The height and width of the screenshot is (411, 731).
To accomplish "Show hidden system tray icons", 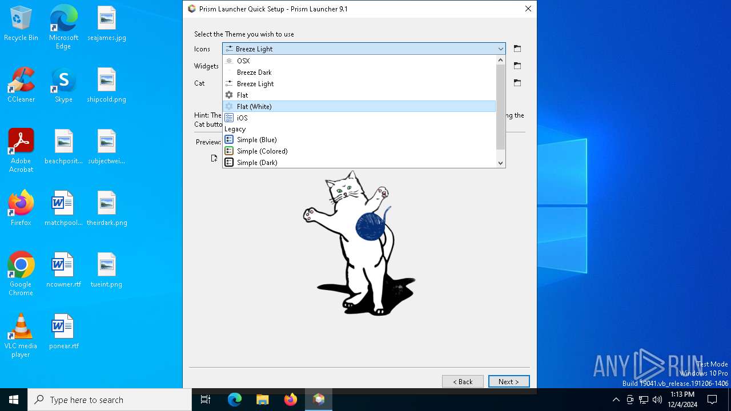I will tap(616, 400).
